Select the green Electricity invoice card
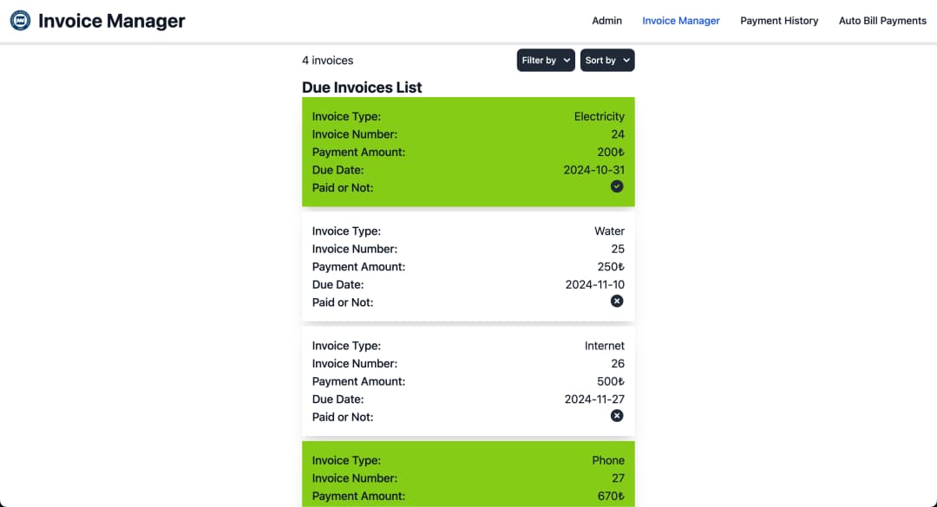 click(468, 152)
